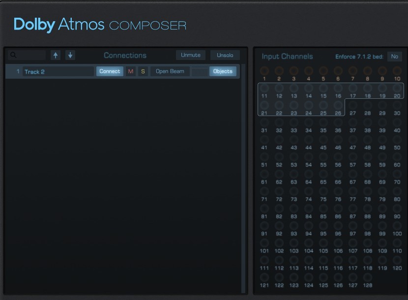Select input channel 56 circle
This screenshot has width=408, height=300.
pyautogui.click(x=338, y=157)
